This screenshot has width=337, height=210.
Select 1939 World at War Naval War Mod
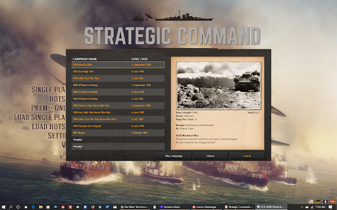coord(118,106)
